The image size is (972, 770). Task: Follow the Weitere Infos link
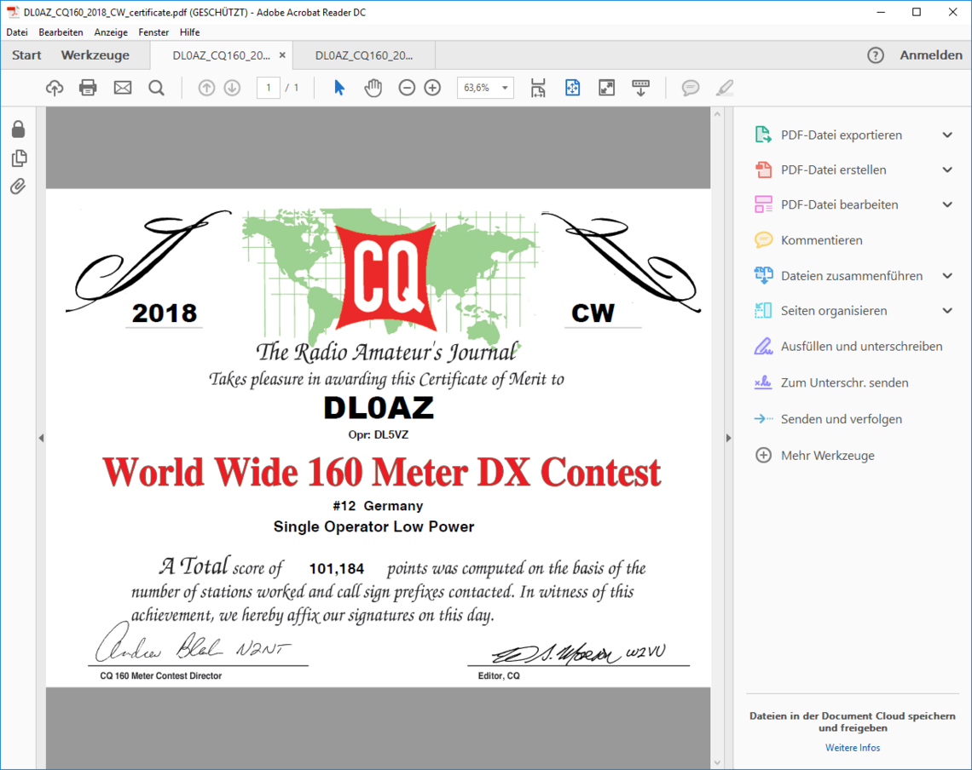pos(853,748)
